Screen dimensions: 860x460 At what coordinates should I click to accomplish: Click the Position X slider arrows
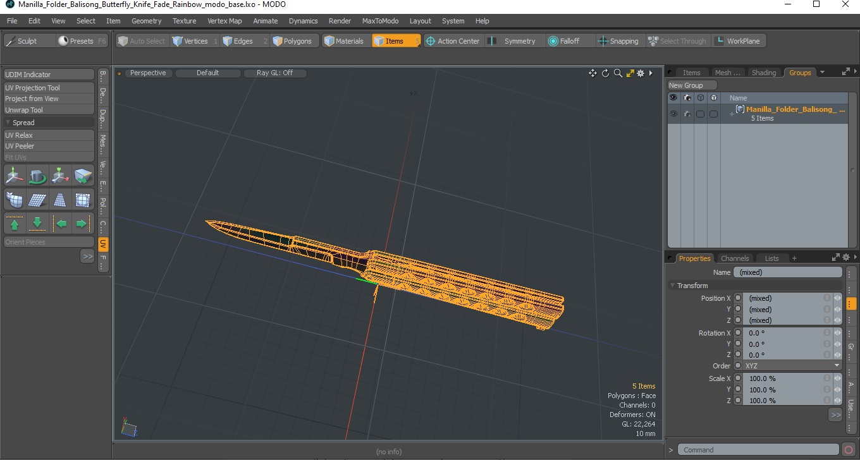click(x=837, y=298)
